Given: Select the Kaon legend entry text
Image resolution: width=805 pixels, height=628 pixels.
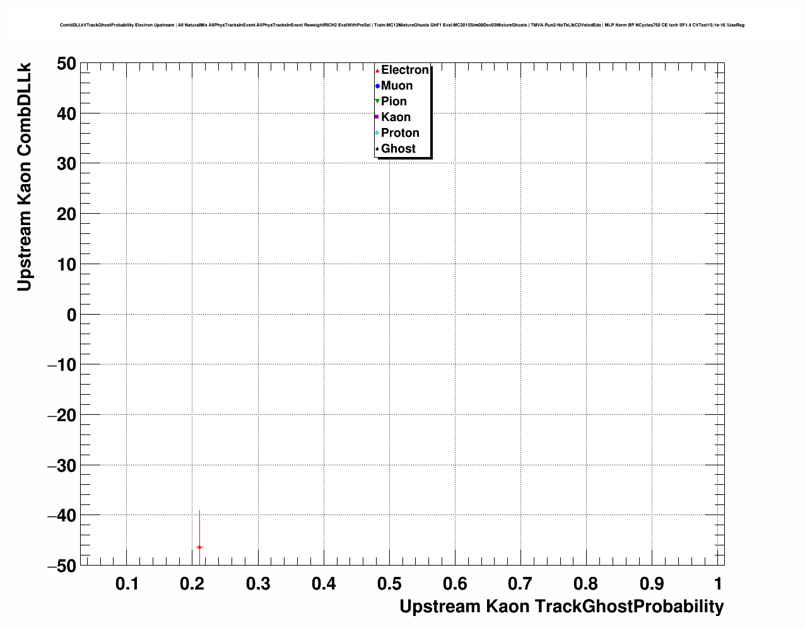Looking at the screenshot, I should 396,117.
